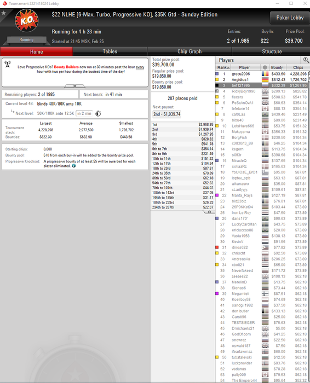Image resolution: width=310 pixels, height=383 pixels.
Task: Click cal0Las's country flag
Action: [x=265, y=114]
